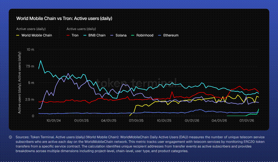This screenshot has width=278, height=162.
Task: Click the yellow World Mobile Chain swatch
Action: [18, 35]
